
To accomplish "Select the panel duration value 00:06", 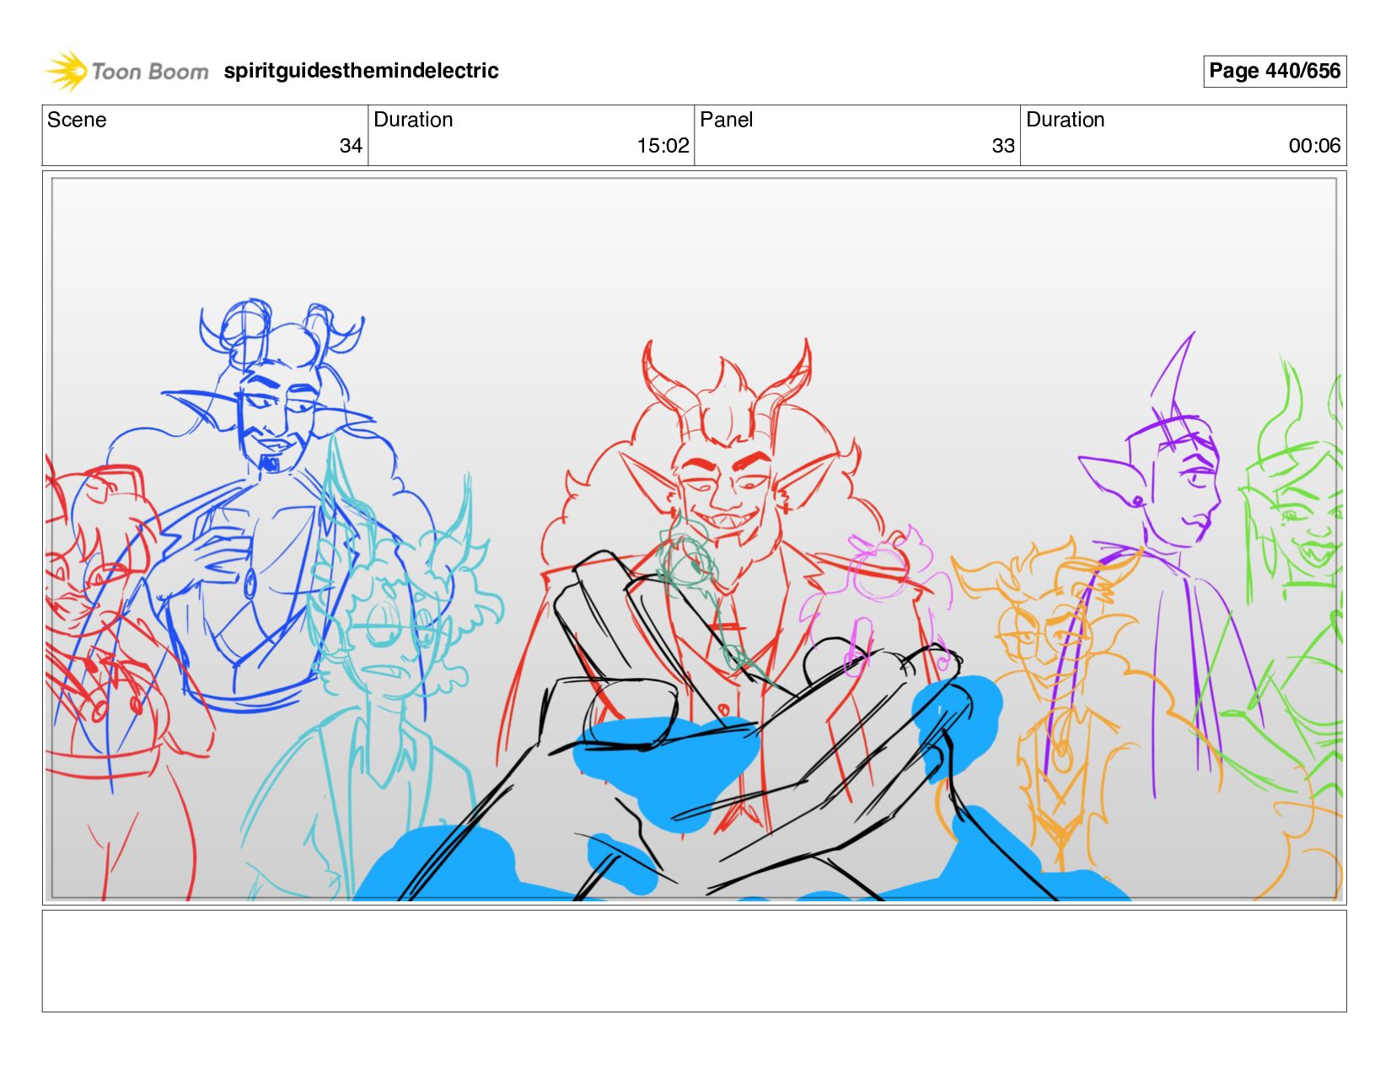I will 1314,146.
